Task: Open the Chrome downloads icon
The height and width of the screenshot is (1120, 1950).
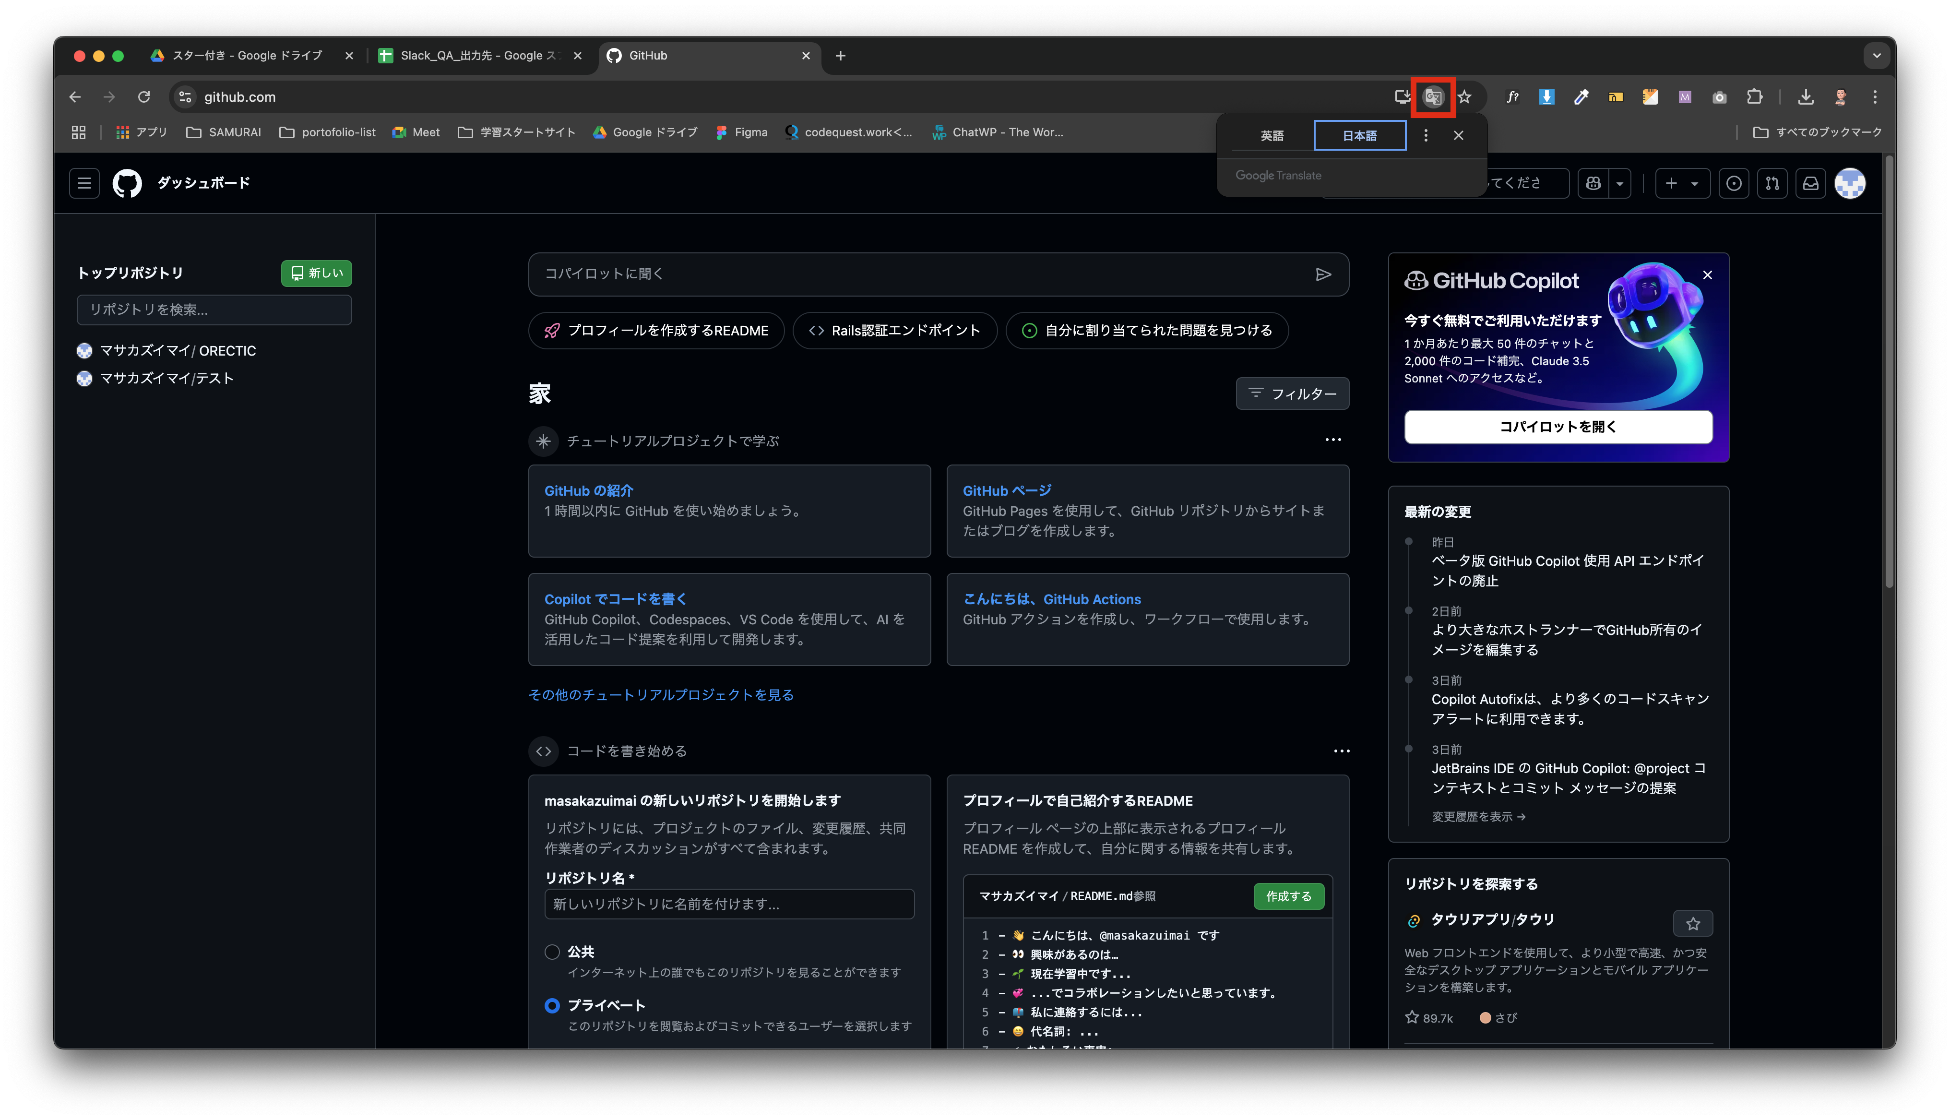Action: (1806, 97)
